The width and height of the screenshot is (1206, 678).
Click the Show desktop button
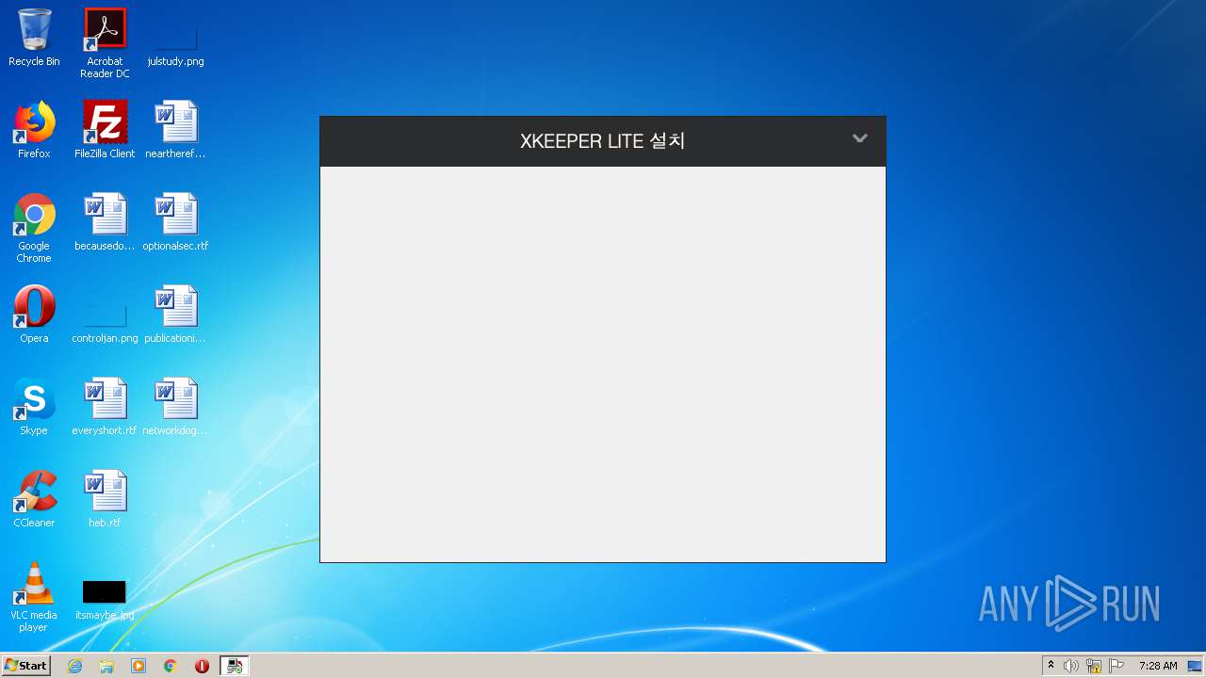coord(1195,666)
